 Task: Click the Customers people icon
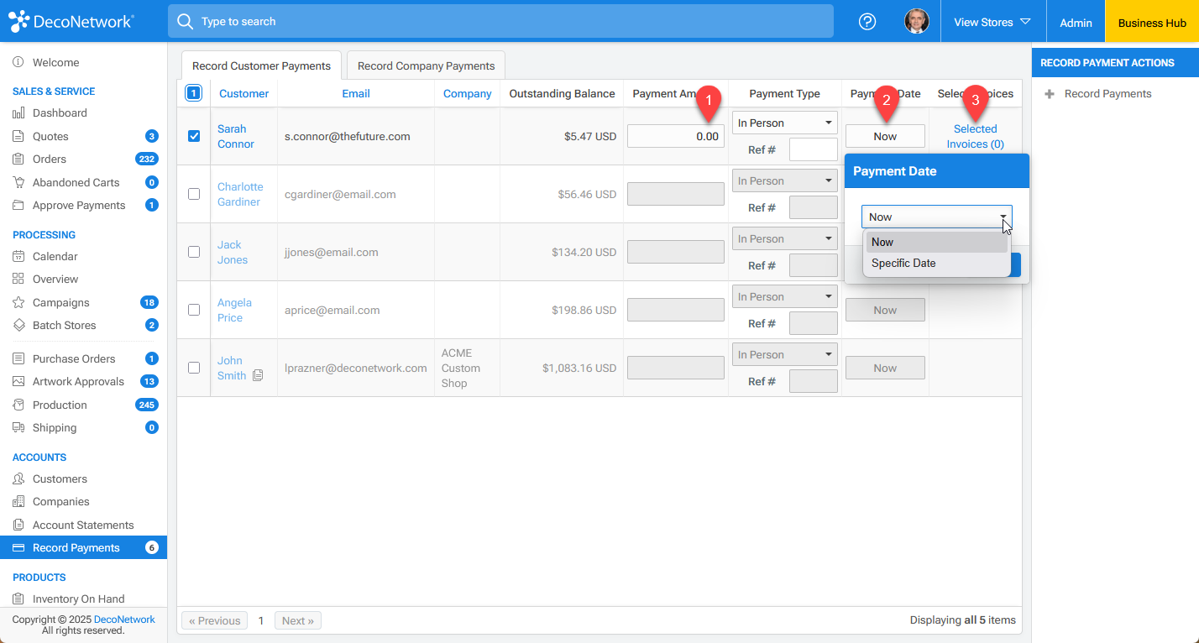pos(18,478)
